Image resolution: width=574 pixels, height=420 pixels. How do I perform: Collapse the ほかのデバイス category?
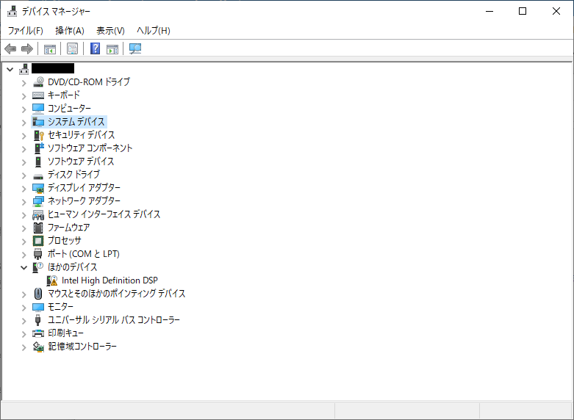(24, 267)
